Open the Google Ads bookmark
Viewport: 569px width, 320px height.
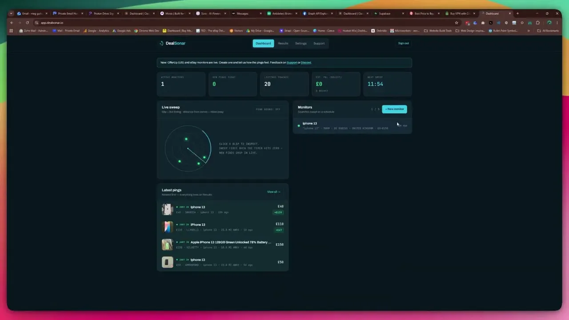[x=122, y=31]
